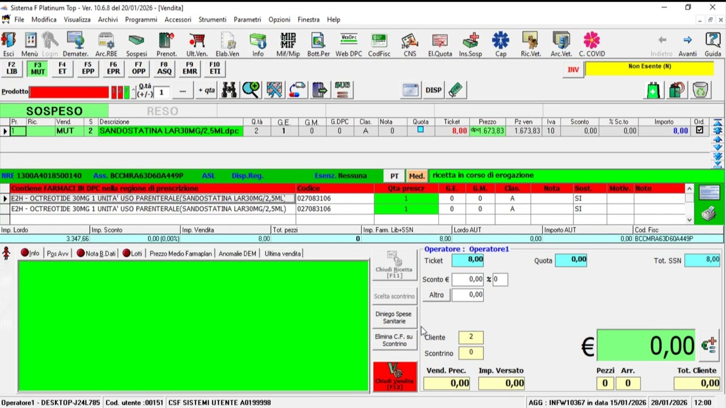Open the Bott.Per toolbar icon
The height and width of the screenshot is (408, 726).
click(318, 45)
